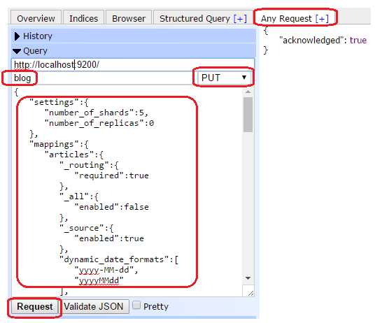Expand the History section

(x=134, y=36)
